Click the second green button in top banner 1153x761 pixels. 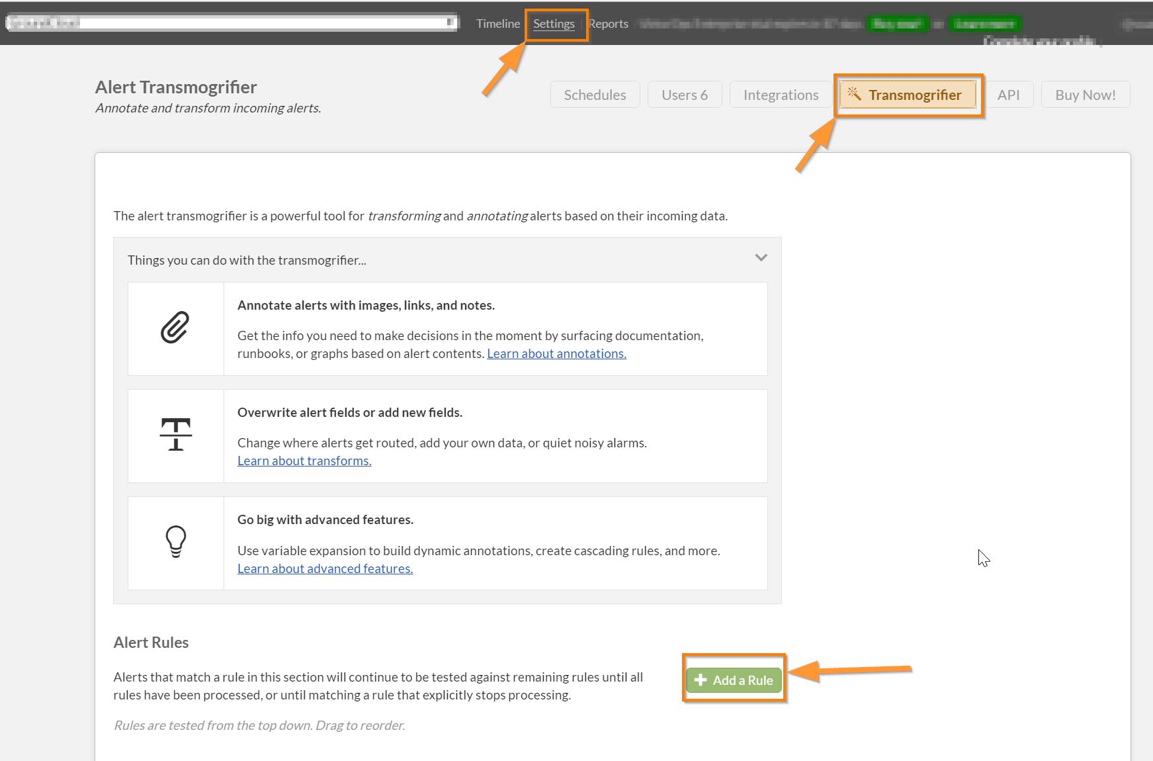(x=984, y=24)
